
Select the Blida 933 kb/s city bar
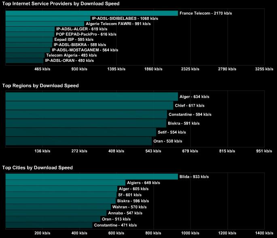click(x=92, y=177)
